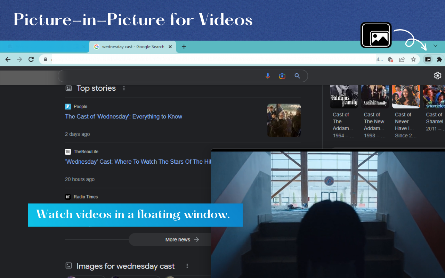This screenshot has width=445, height=278.
Task: Click the '20 hours ago' timestamp
Action: (x=80, y=179)
